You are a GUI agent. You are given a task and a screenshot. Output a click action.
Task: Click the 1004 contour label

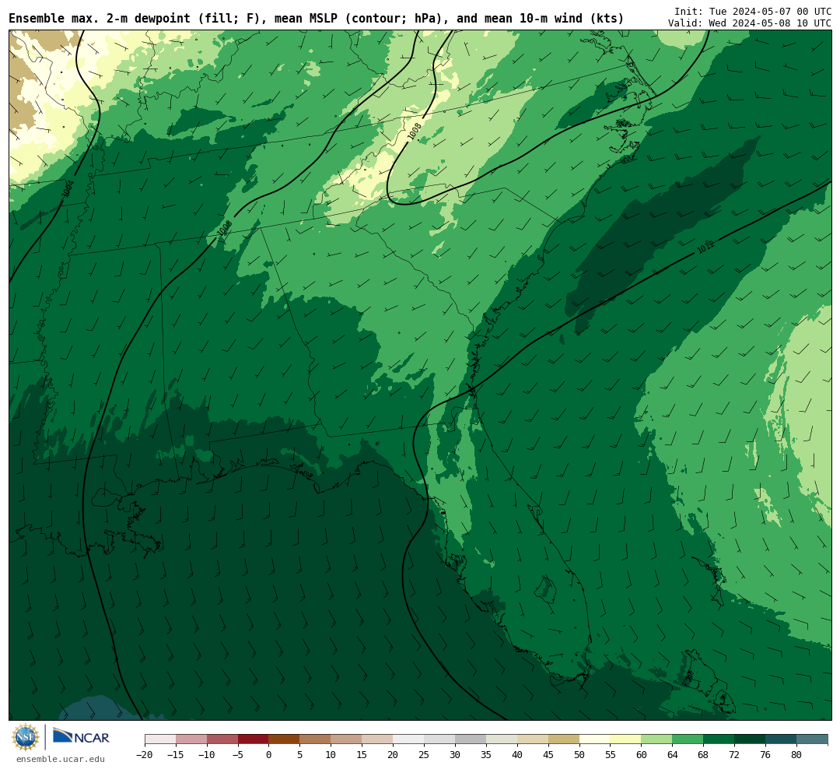pos(67,188)
